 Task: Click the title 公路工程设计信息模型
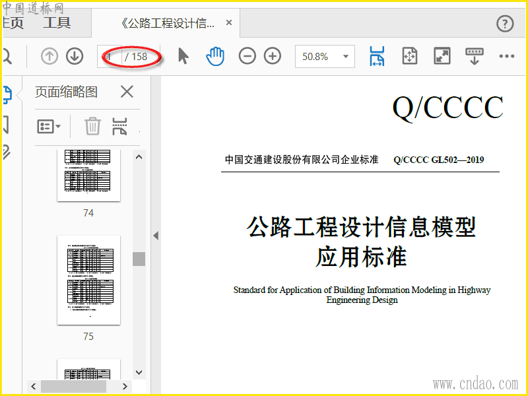tap(361, 226)
